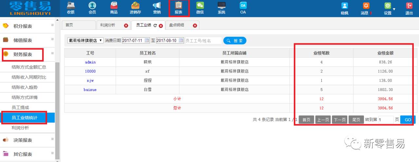Click the 零售易 logo
The image size is (419, 162).
[30, 8]
